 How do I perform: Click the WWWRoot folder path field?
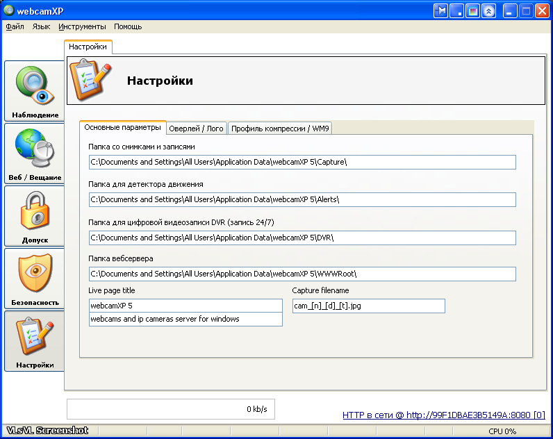click(x=302, y=274)
